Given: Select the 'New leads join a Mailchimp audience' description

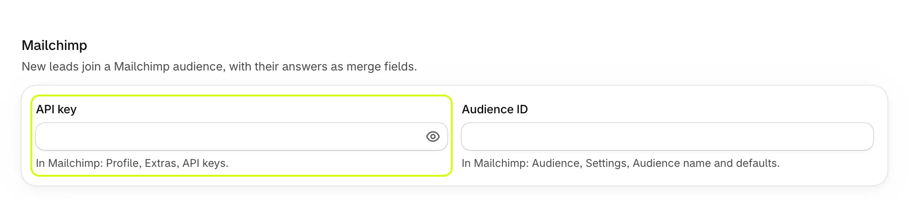Looking at the screenshot, I should [219, 66].
